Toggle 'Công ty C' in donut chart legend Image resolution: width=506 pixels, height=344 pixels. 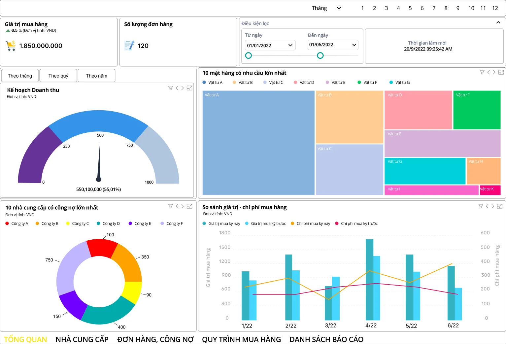pyautogui.click(x=78, y=224)
